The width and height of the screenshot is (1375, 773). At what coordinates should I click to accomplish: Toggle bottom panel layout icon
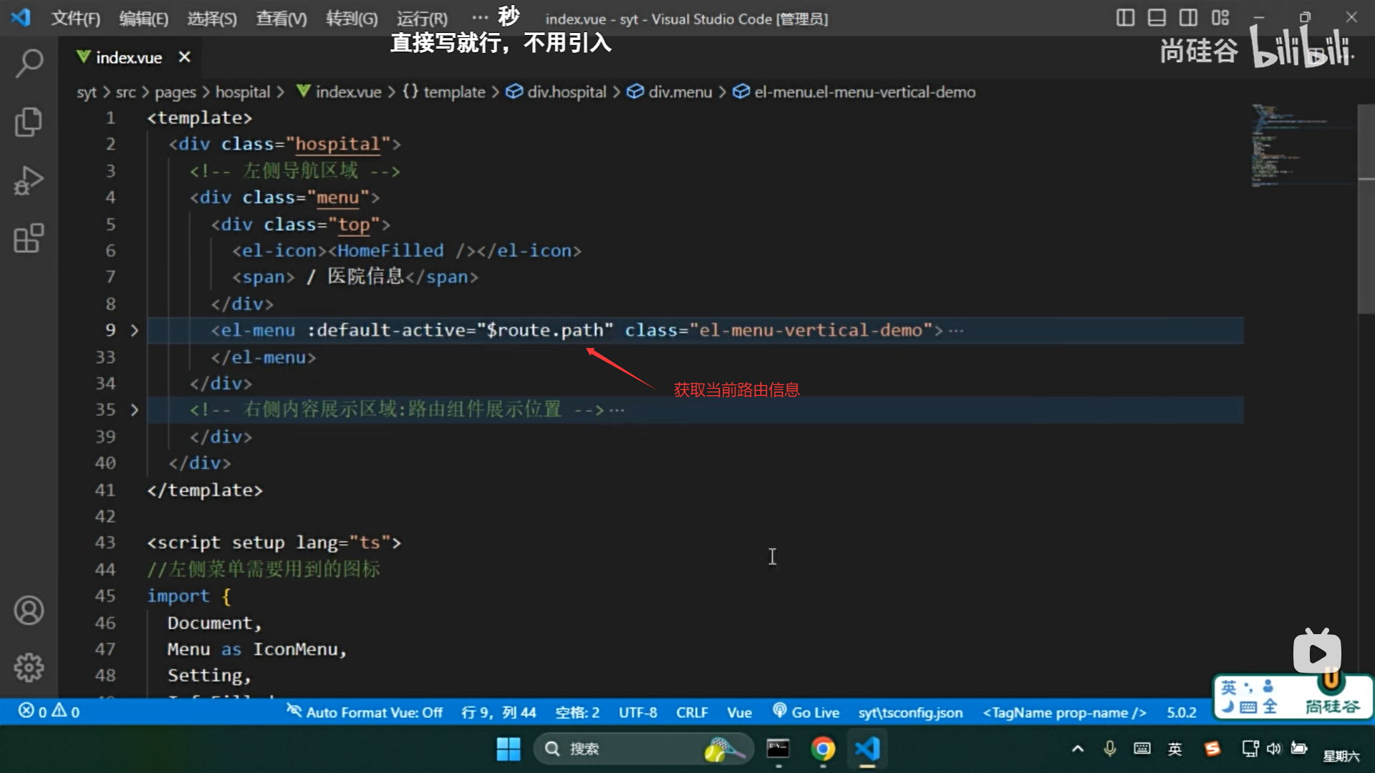pos(1157,18)
